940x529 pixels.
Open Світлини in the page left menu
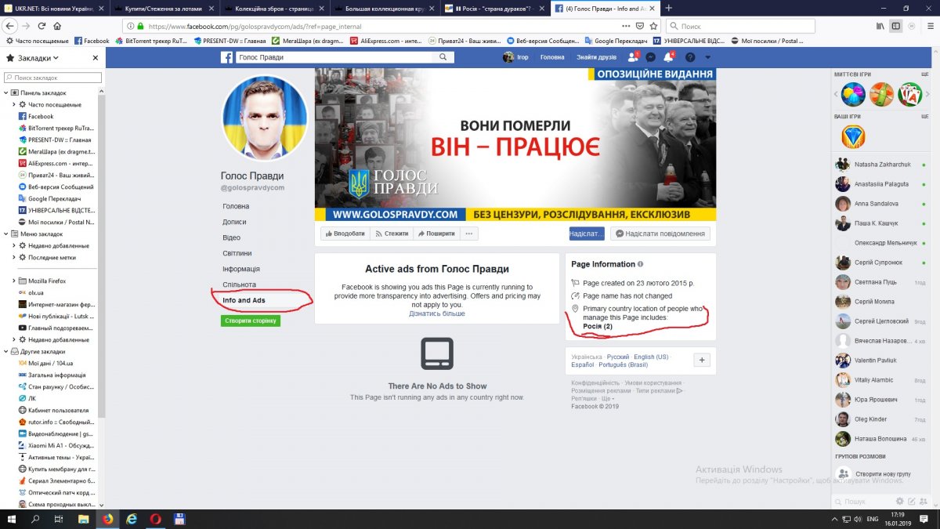tap(237, 253)
